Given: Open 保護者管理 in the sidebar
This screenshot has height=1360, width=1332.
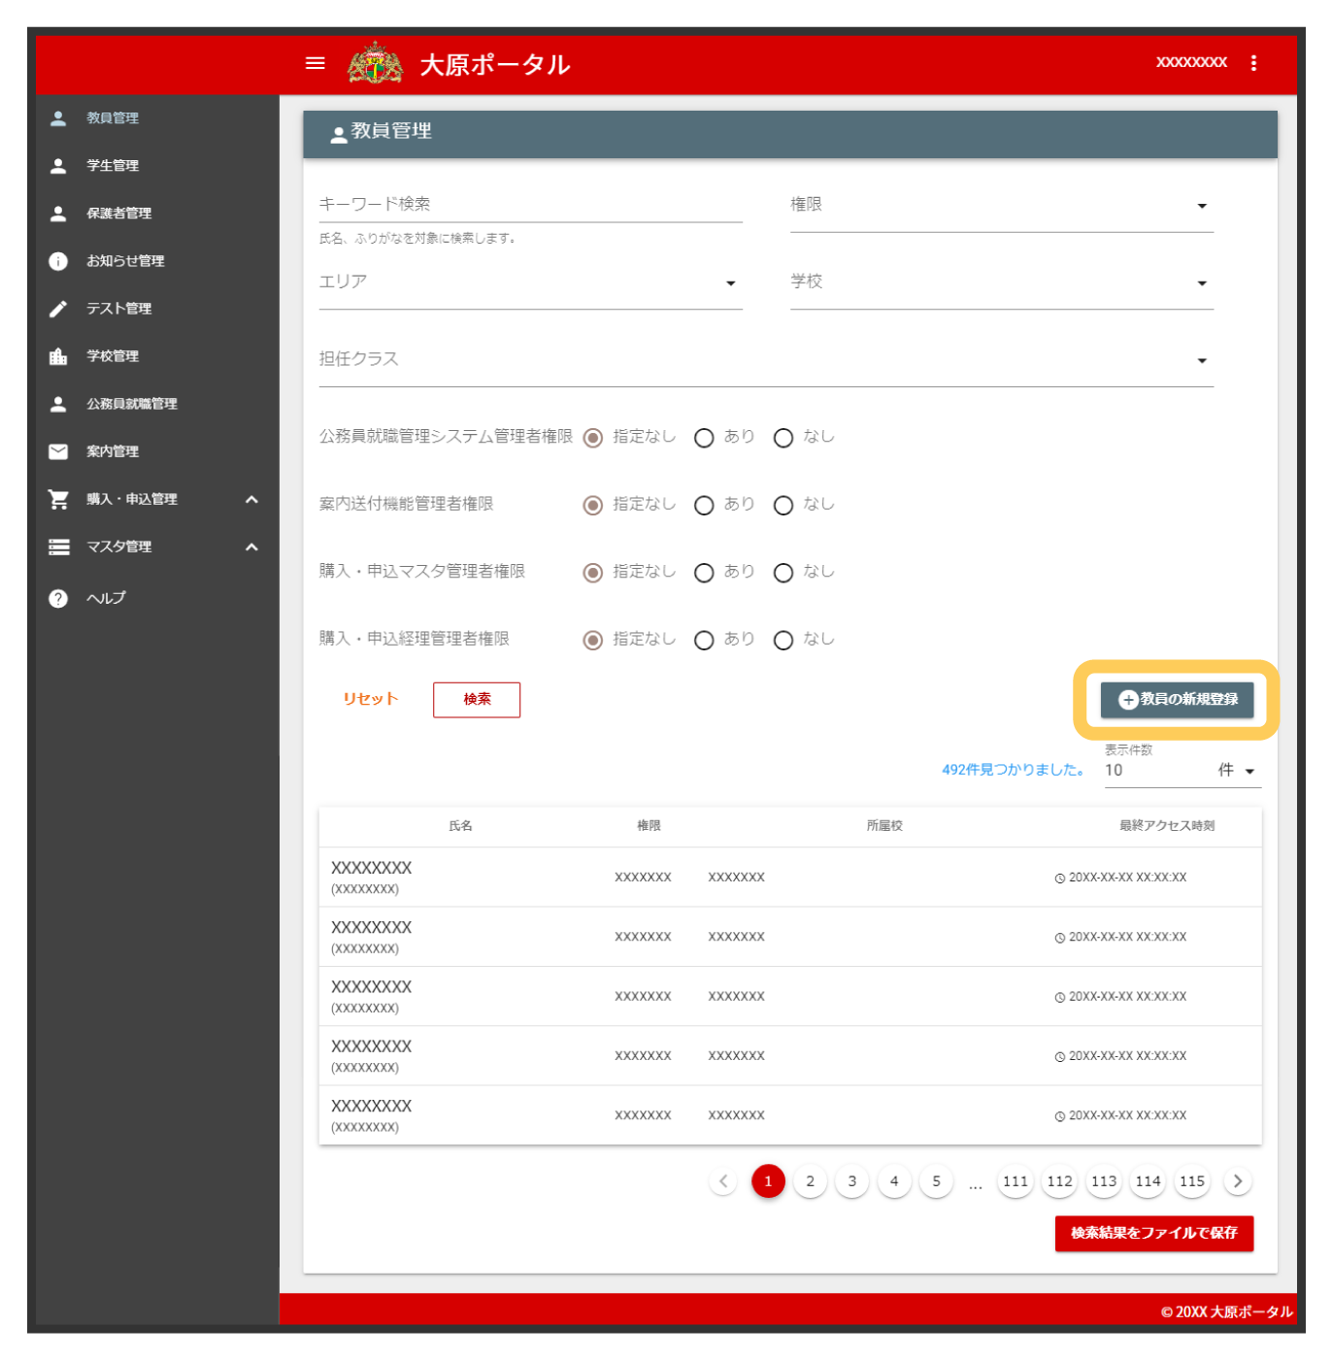Looking at the screenshot, I should 118,214.
